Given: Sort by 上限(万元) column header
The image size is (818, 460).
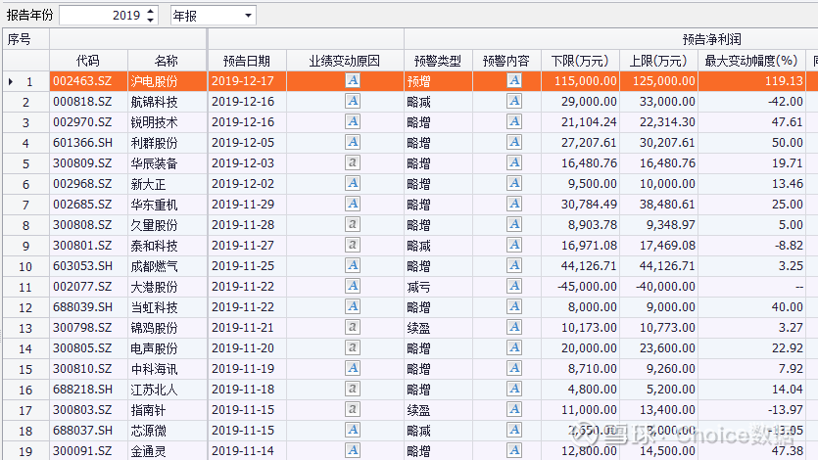Looking at the screenshot, I should [658, 61].
